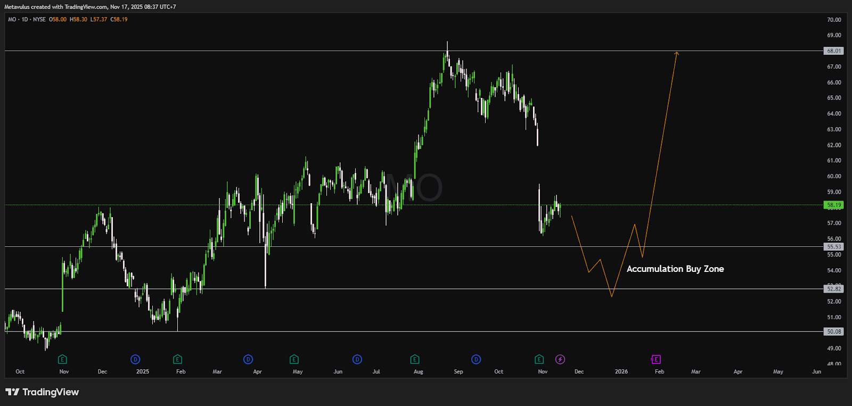This screenshot has width=852, height=406.
Task: Click the earnings marker at August 2025
Action: click(x=415, y=360)
